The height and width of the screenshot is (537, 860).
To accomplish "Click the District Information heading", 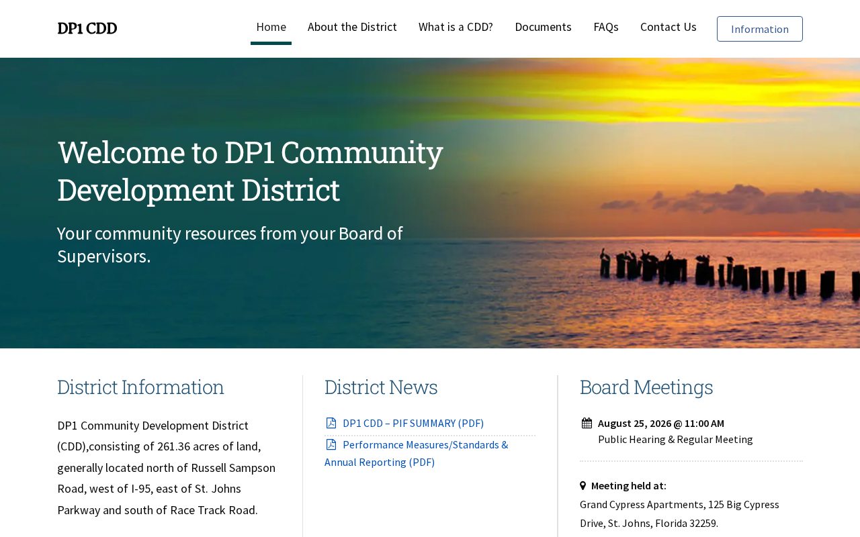I will (x=140, y=387).
